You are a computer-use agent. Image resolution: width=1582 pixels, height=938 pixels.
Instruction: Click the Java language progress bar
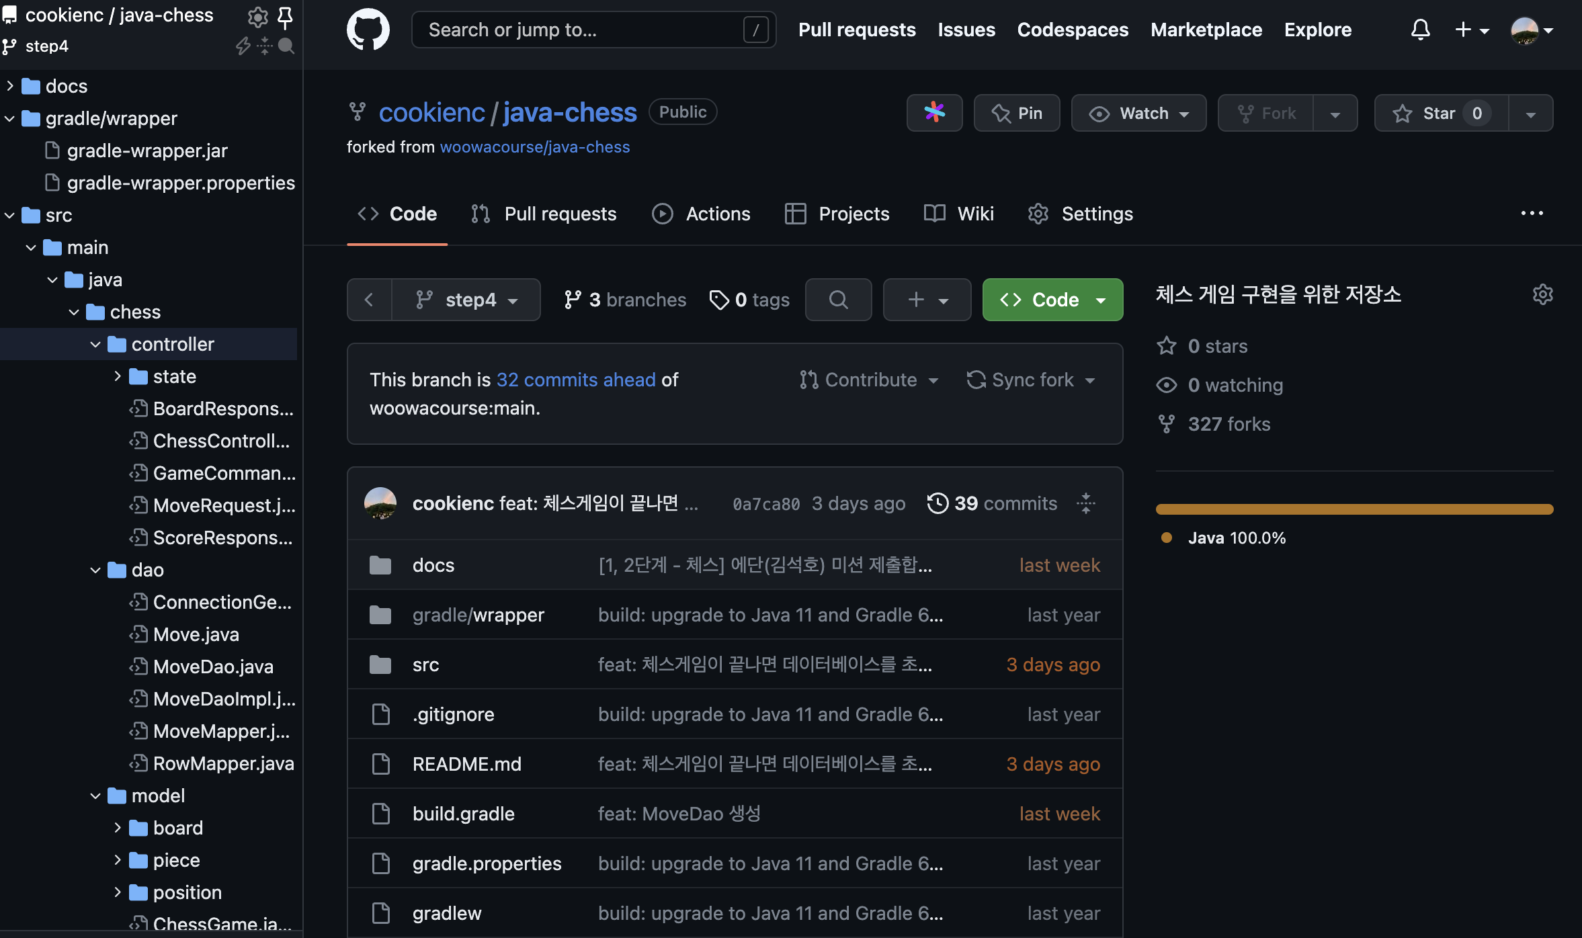[x=1354, y=509]
